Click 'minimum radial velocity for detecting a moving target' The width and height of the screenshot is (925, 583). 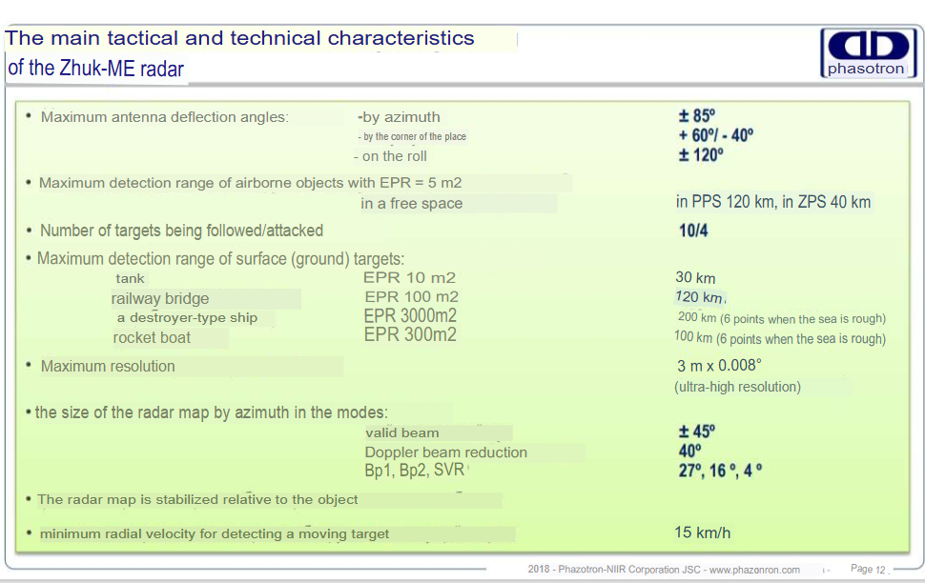click(x=215, y=534)
